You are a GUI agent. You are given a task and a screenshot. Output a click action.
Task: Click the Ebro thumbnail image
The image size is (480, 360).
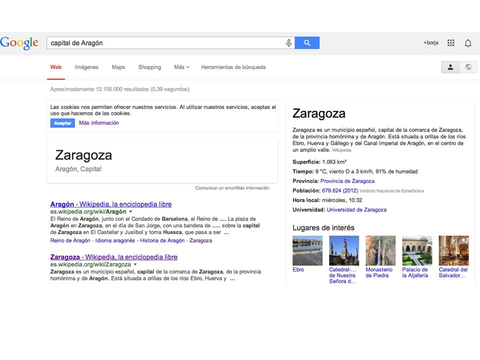point(307,250)
